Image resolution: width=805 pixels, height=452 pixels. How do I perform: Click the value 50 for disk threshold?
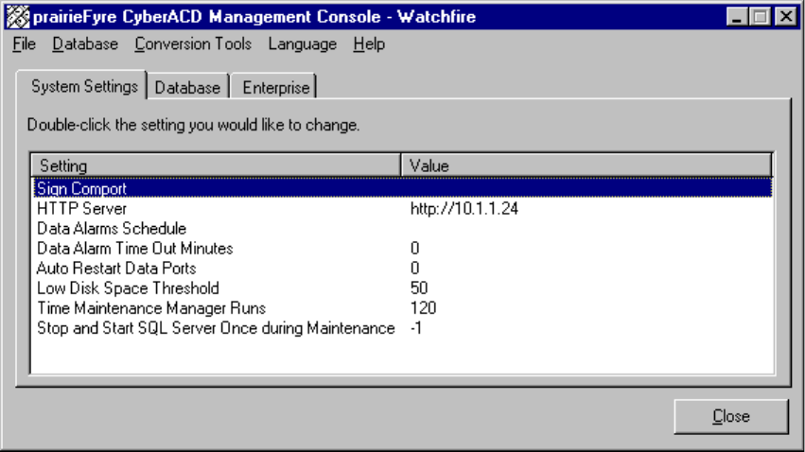419,288
